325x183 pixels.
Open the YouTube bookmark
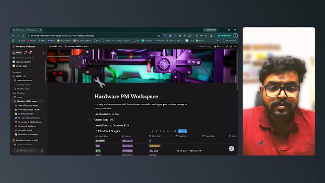pos(32,41)
